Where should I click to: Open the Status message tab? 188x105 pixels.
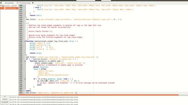click(5, 99)
